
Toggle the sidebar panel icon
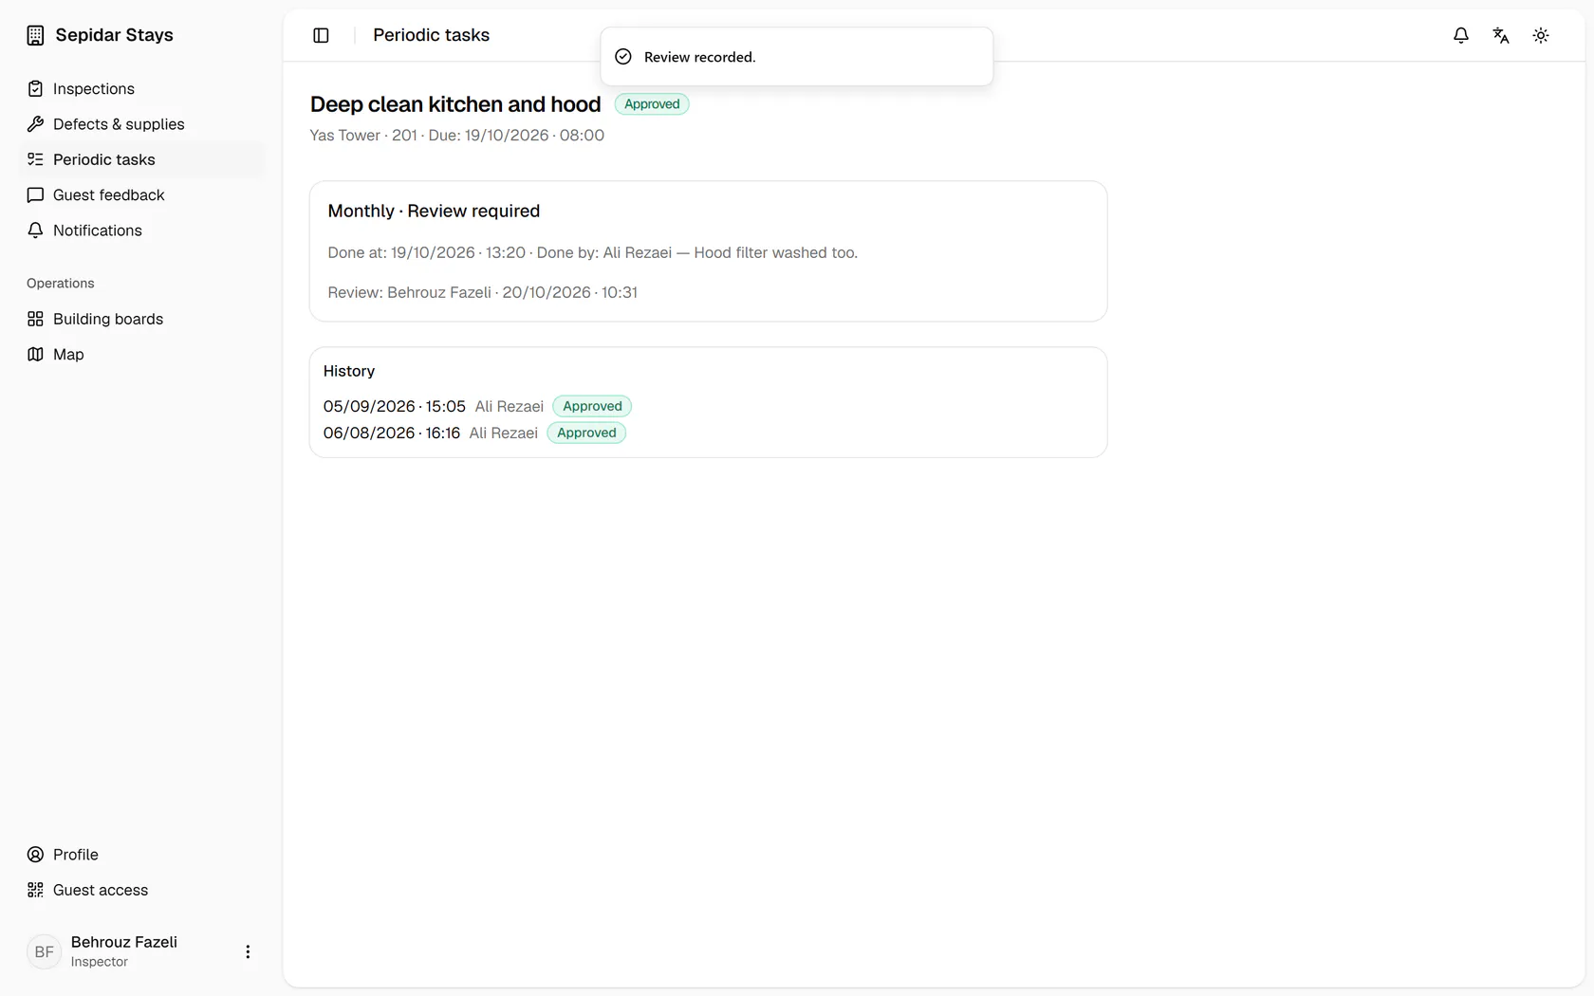click(321, 35)
